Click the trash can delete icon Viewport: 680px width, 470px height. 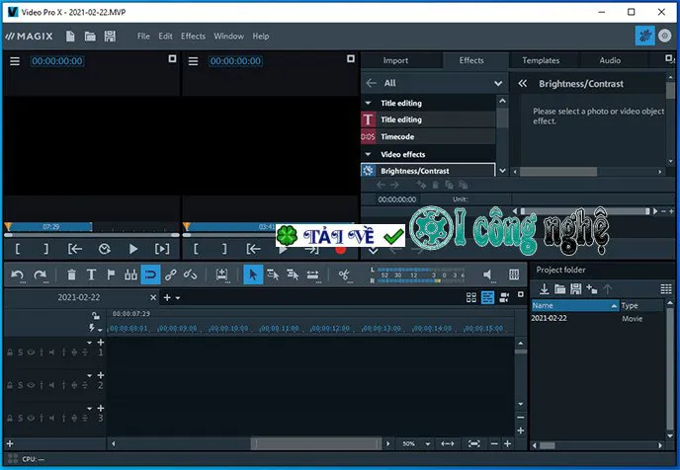click(71, 274)
